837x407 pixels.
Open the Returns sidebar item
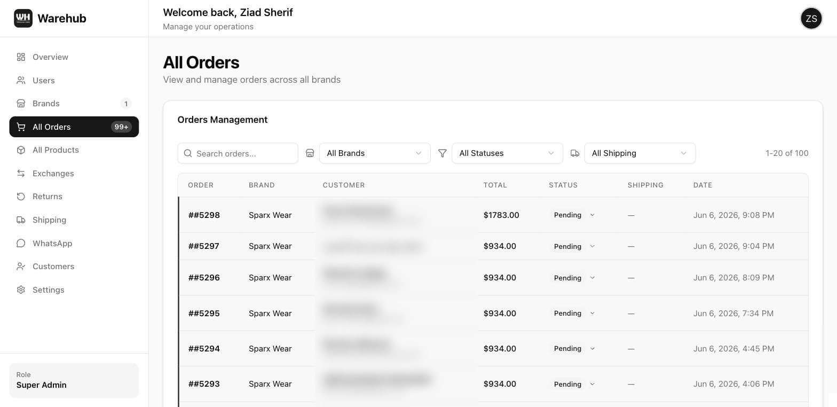click(x=74, y=196)
